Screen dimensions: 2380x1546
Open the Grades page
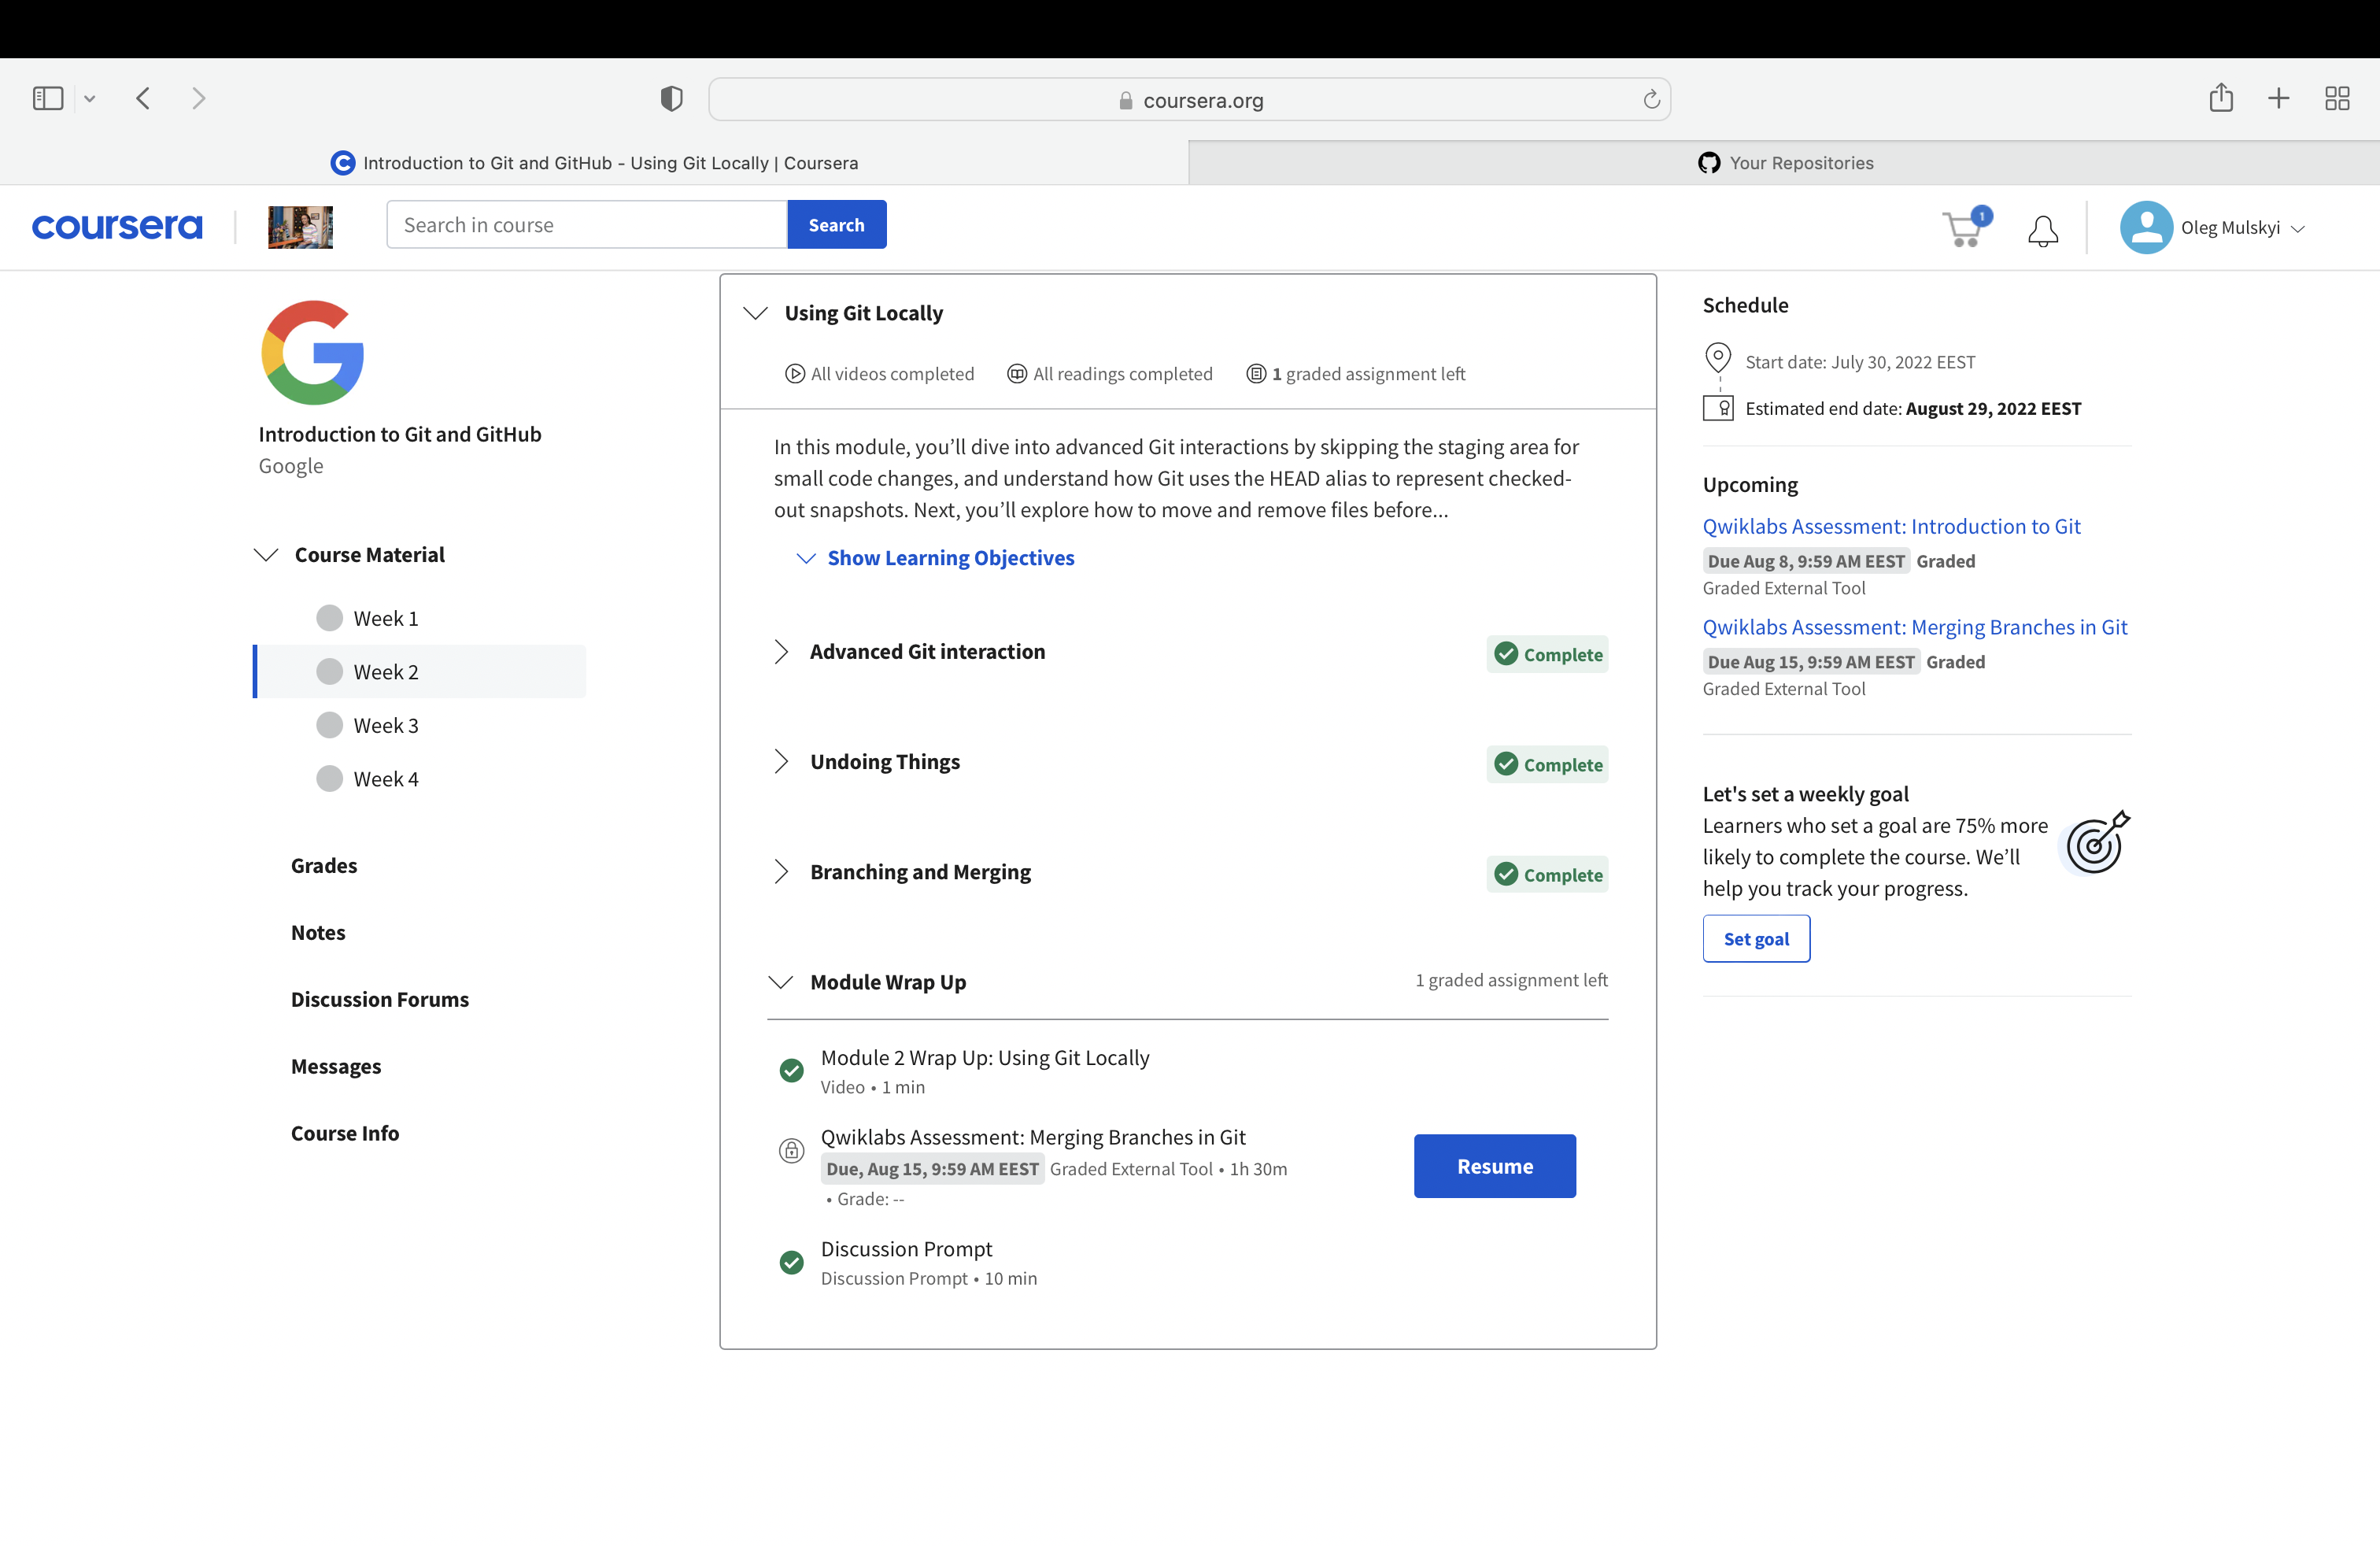point(324,865)
